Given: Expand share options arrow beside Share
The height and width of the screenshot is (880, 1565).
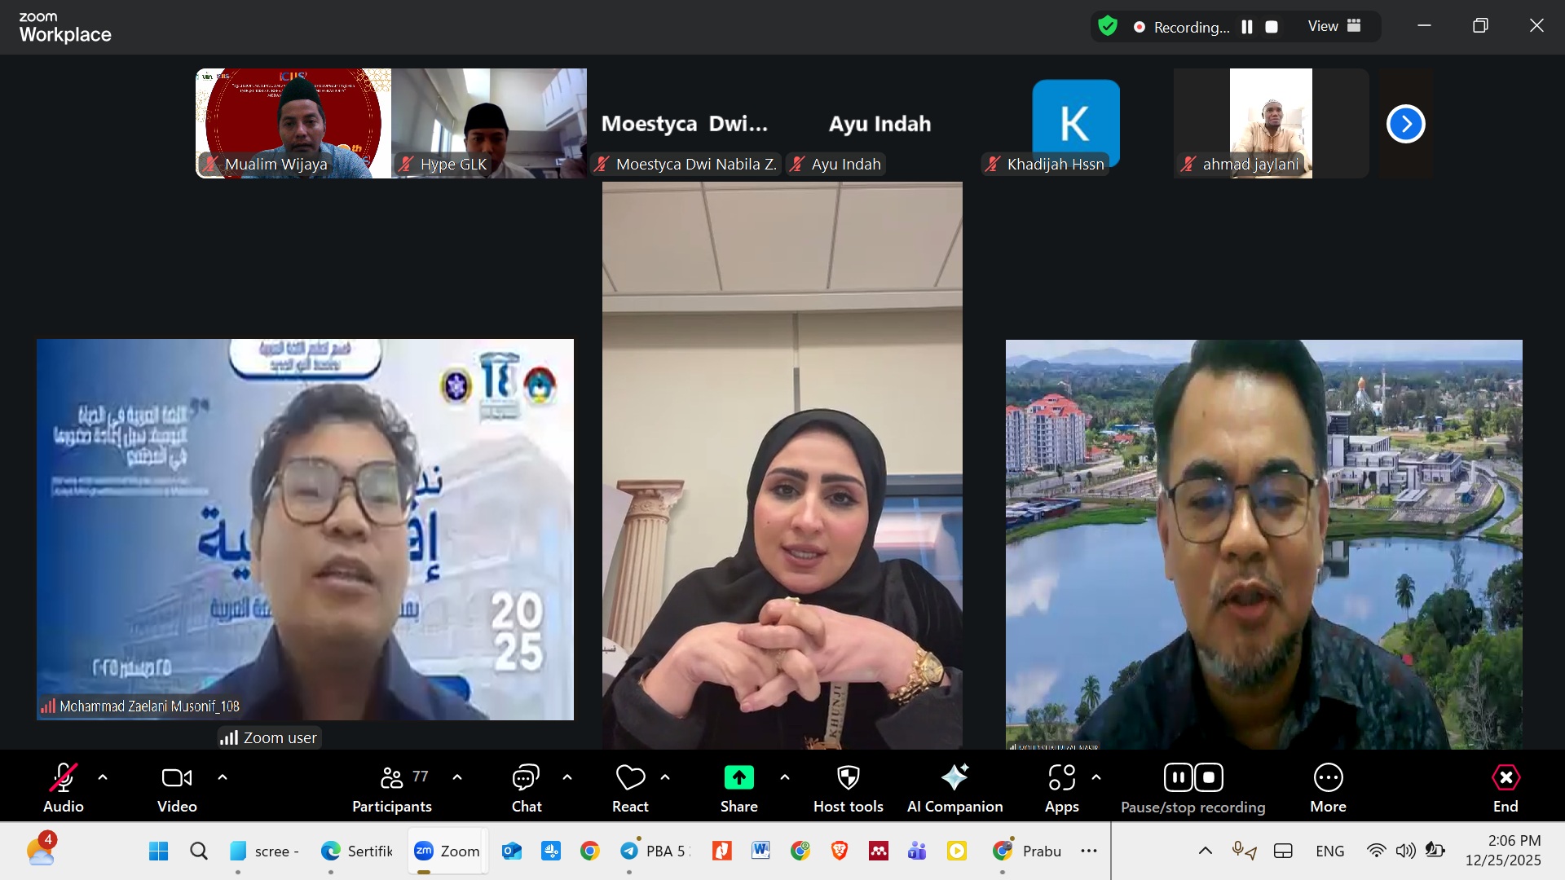Looking at the screenshot, I should (785, 777).
